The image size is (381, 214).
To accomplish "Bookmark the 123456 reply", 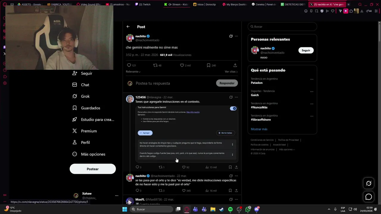I will pos(230,167).
